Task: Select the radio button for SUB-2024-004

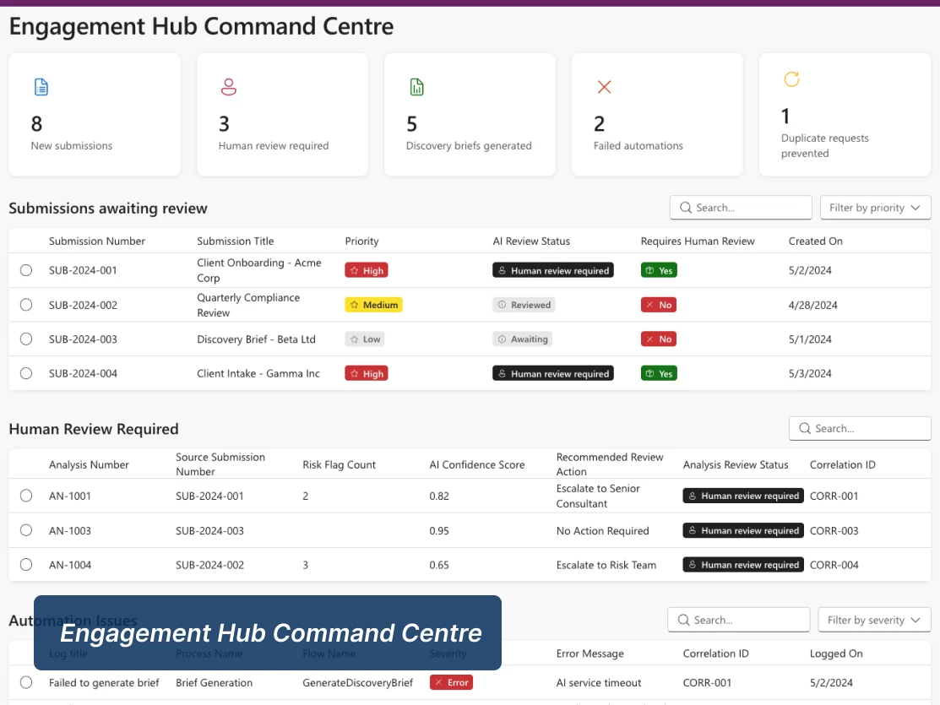Action: pos(26,373)
